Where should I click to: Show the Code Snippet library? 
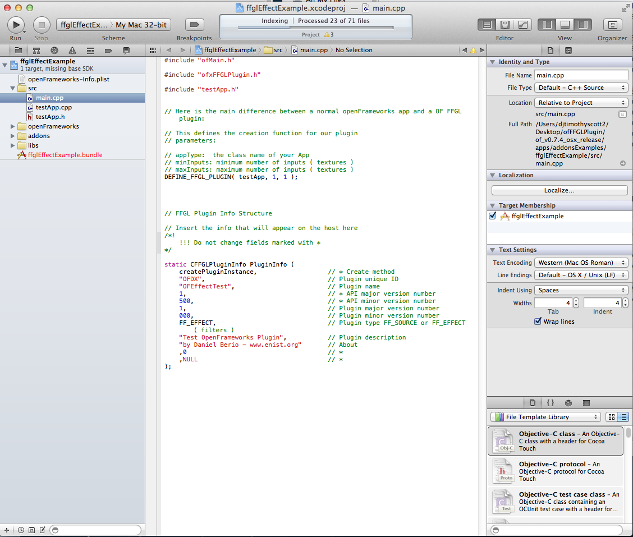(551, 403)
